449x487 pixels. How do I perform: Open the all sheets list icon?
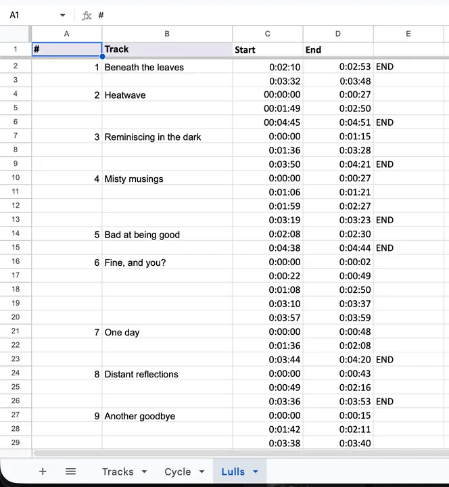tap(70, 471)
